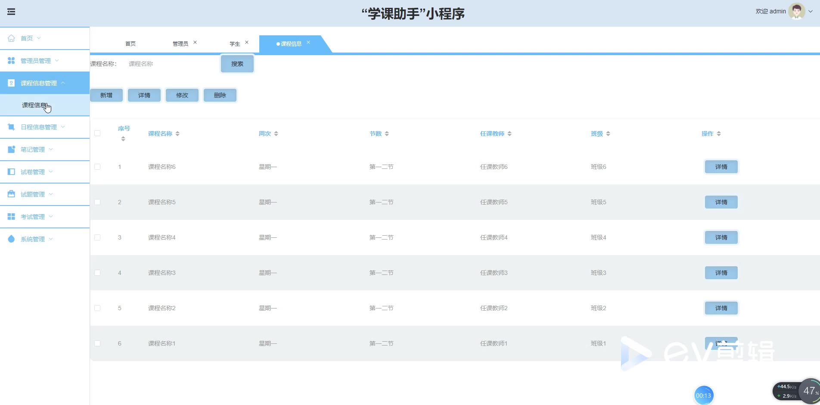Sort by 课程名称 column arrows
The image size is (820, 405).
pos(177,134)
